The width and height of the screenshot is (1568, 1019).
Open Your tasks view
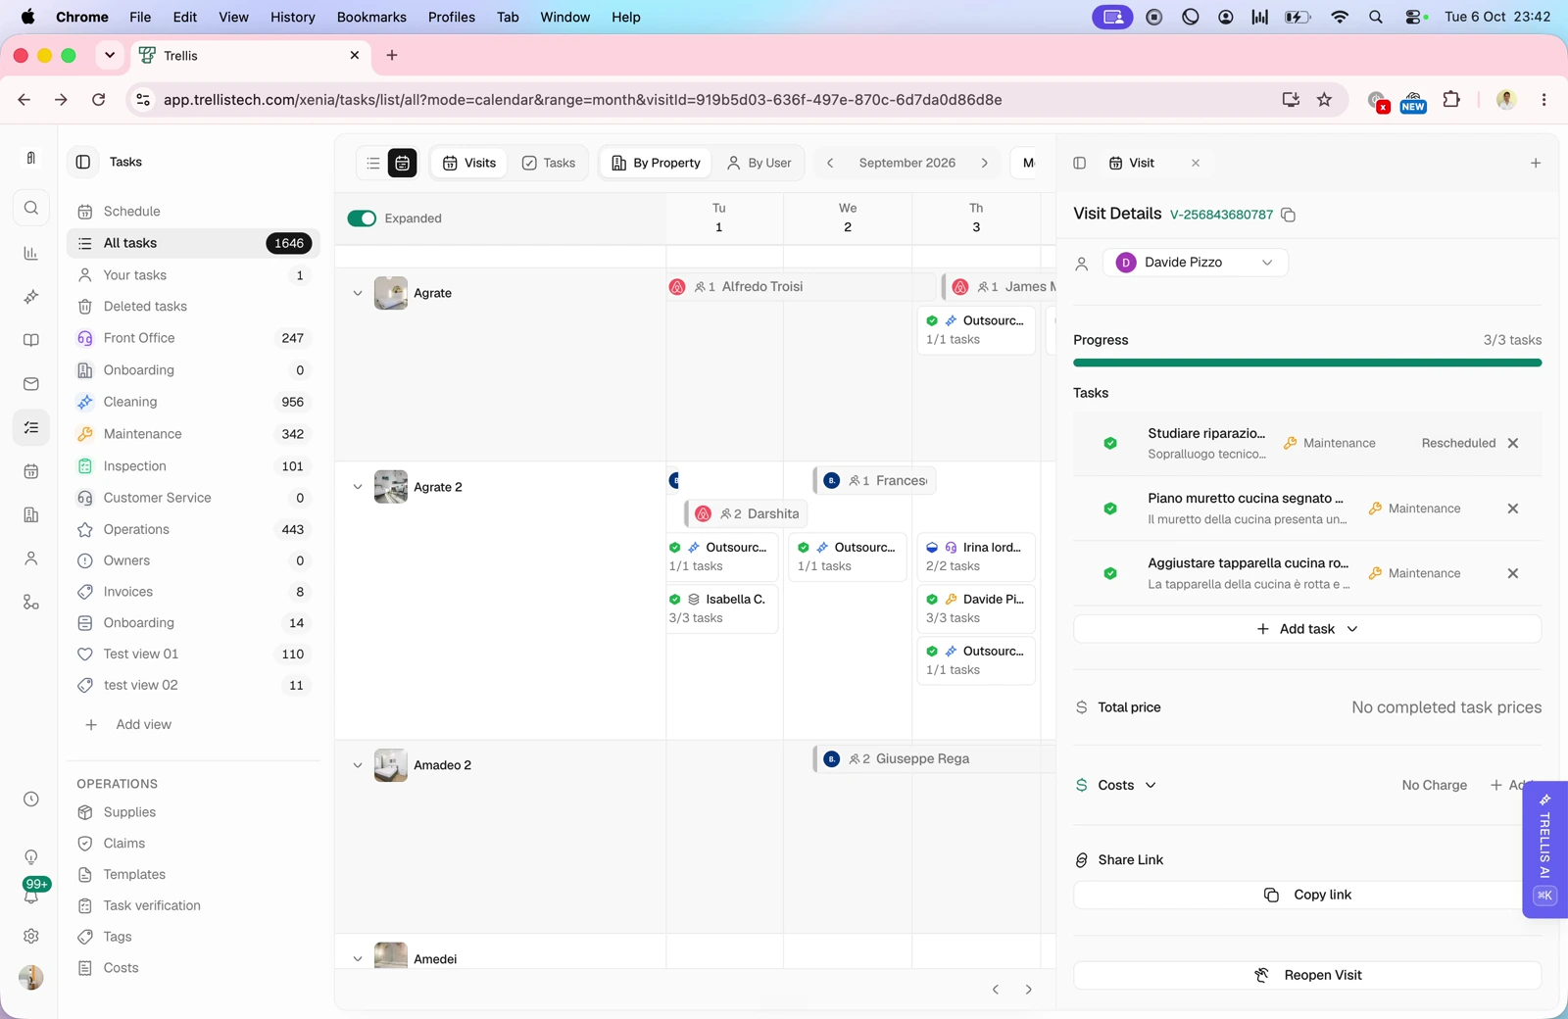(x=193, y=275)
